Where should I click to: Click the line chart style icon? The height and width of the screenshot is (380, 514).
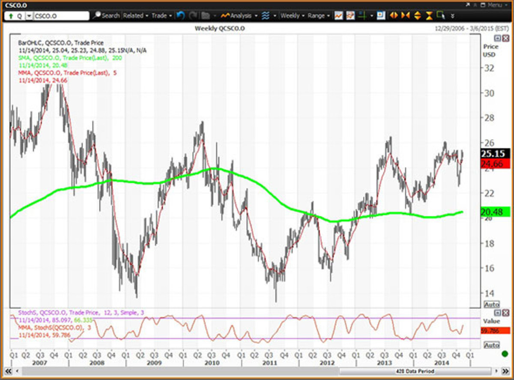pos(339,15)
